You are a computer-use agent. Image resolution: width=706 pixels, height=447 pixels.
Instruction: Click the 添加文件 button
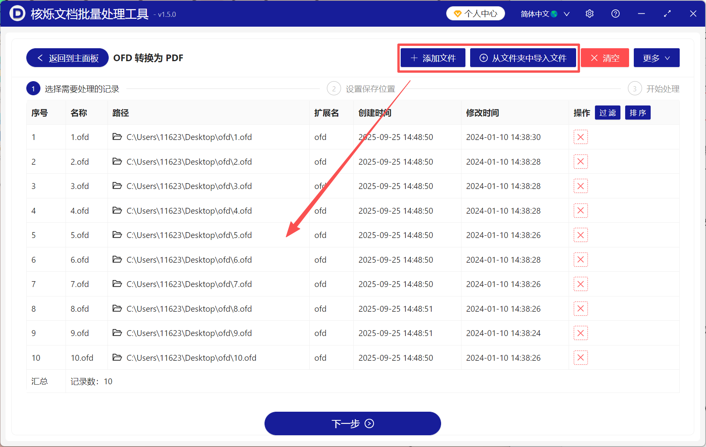click(432, 58)
